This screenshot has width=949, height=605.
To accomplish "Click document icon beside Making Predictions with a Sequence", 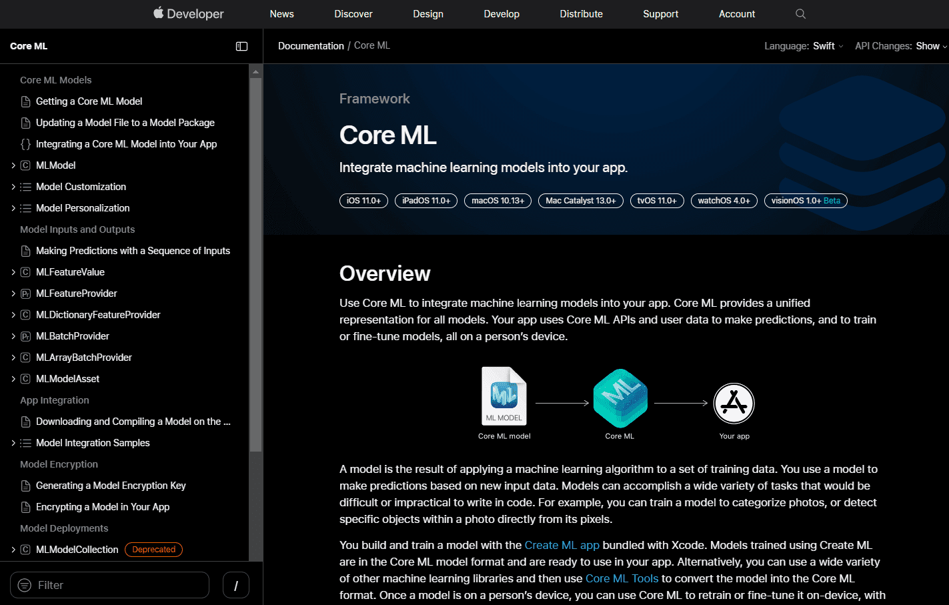I will [25, 251].
